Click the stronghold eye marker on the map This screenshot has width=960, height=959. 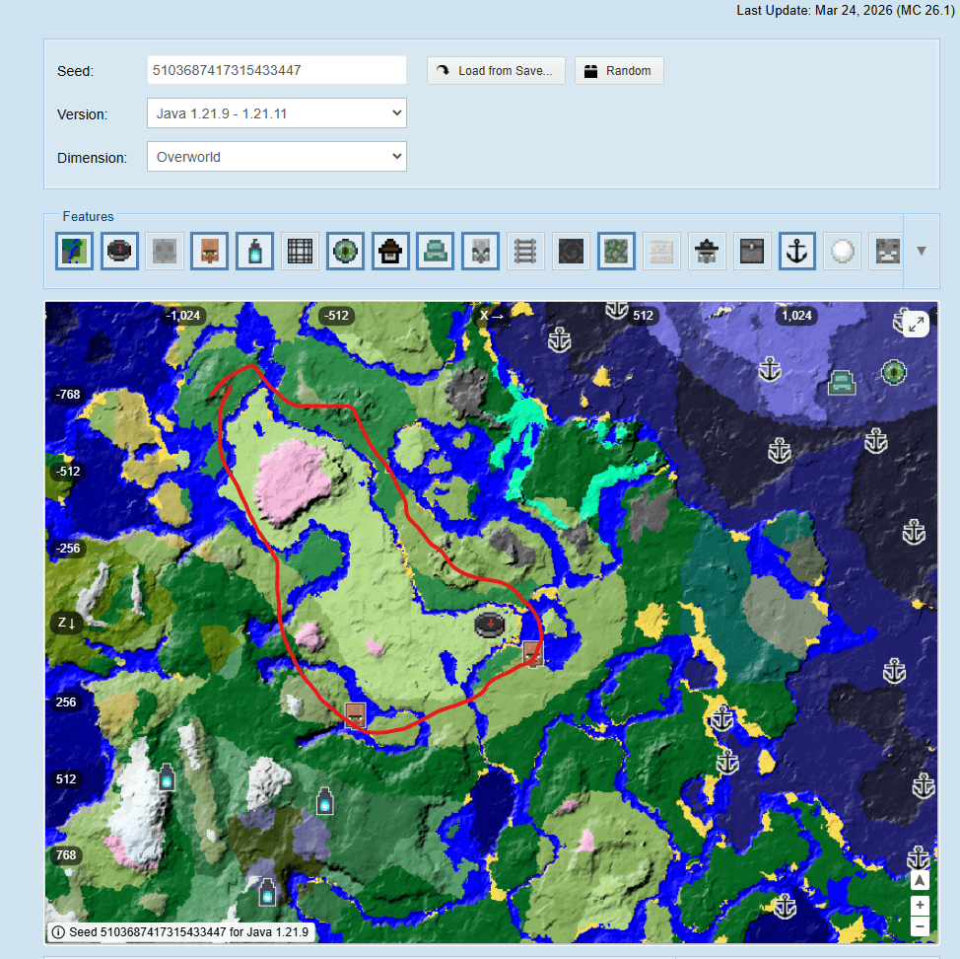coord(893,372)
